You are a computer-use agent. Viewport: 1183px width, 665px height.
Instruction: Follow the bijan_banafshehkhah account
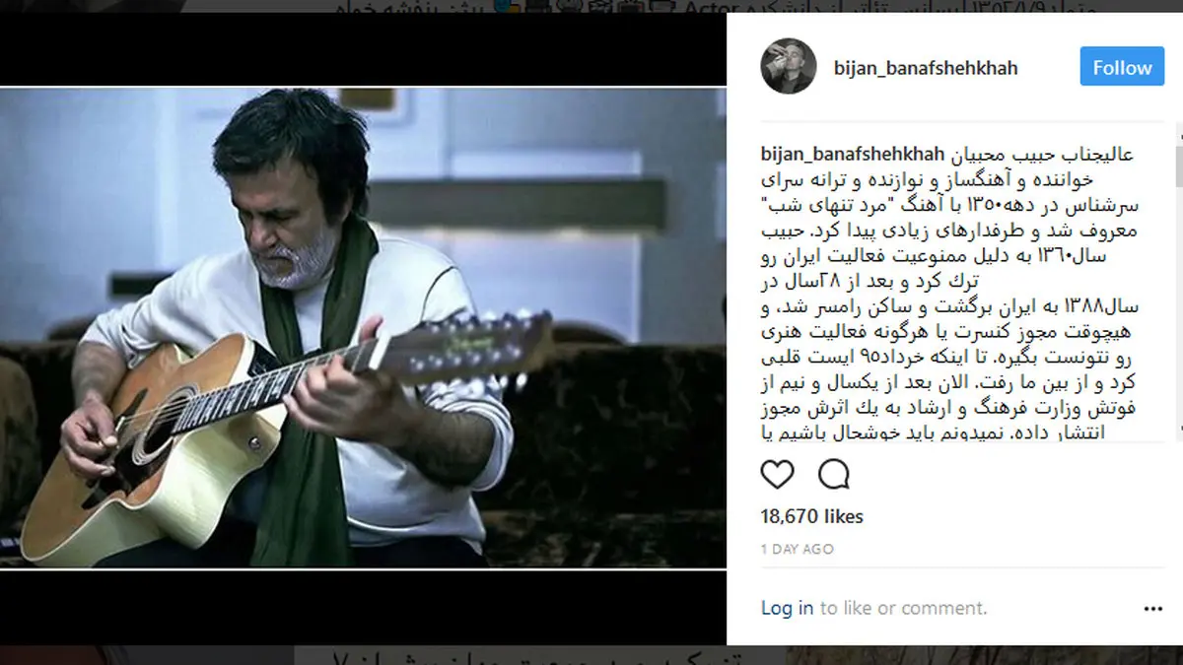click(1122, 67)
